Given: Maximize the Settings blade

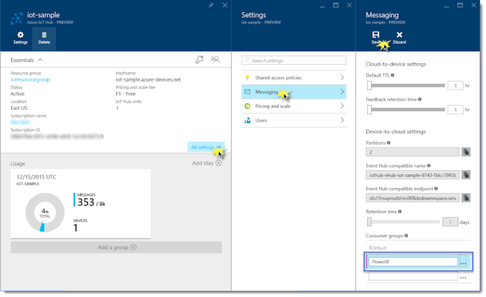Looking at the screenshot, I should [336, 5].
